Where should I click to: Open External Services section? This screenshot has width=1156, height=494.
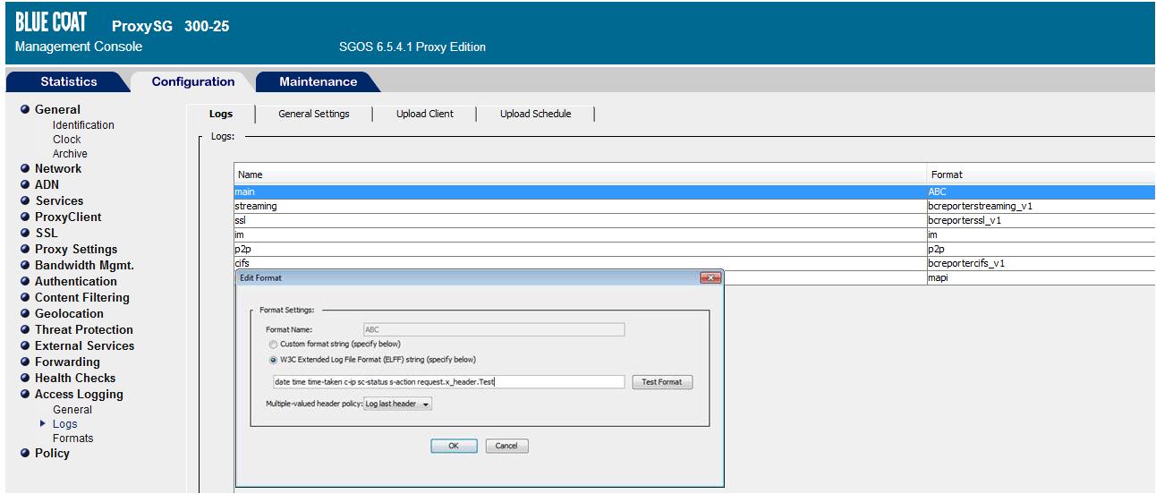tap(84, 345)
